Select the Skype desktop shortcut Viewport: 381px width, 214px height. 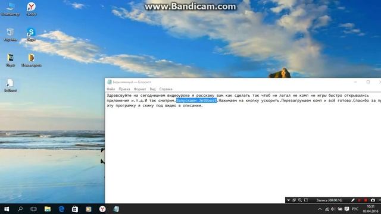tap(31, 34)
